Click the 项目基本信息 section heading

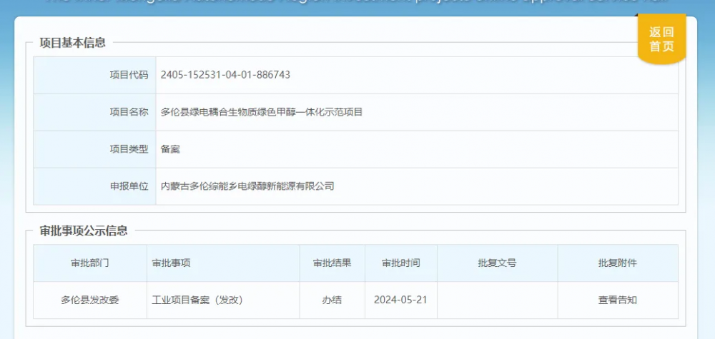72,42
